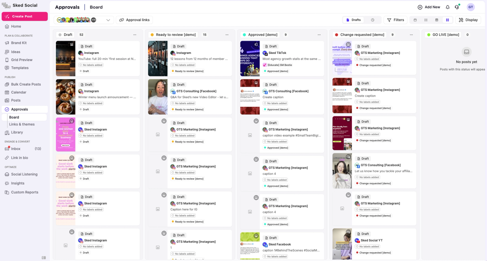
Task: Open Bulk Create Posts
Action: 26,84
